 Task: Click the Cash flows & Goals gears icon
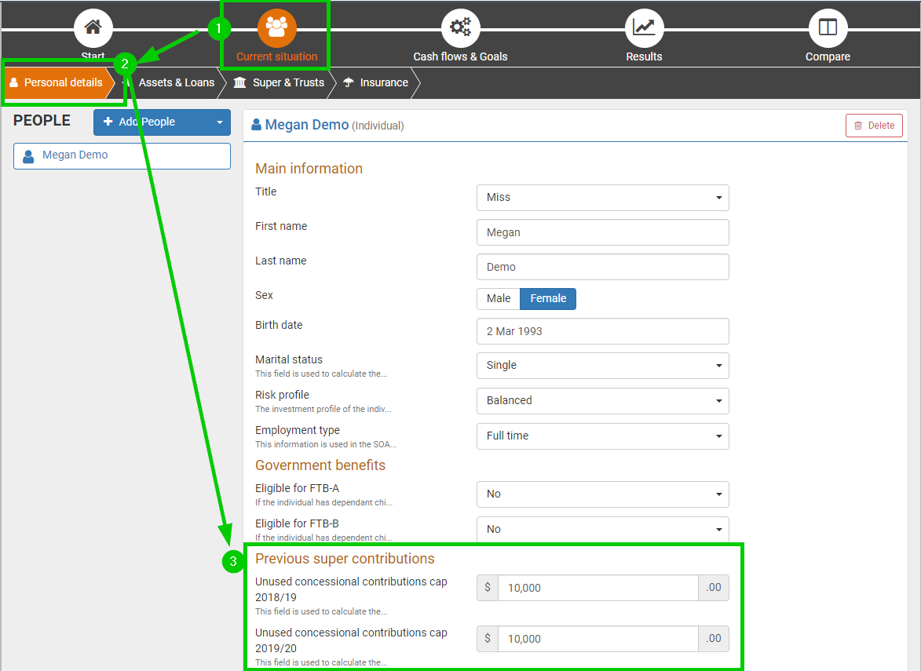[460, 27]
